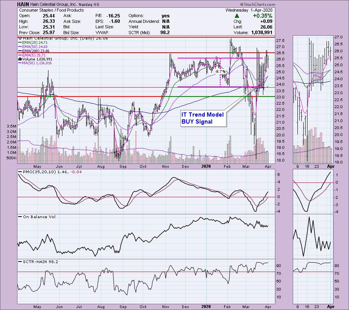Click the SCTR (Mid) label in the header

139,33
